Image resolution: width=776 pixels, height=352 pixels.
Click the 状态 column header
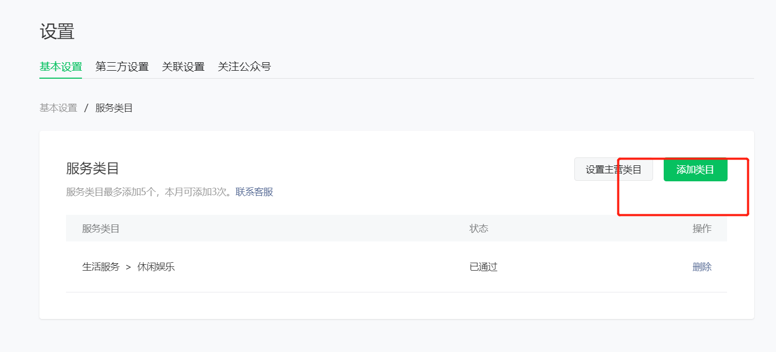478,229
